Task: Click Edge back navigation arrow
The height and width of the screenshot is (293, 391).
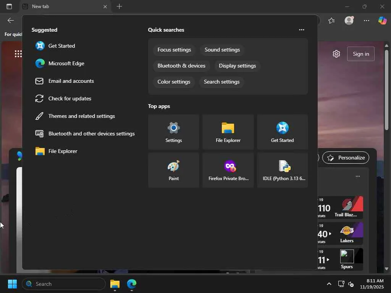Action: (11, 21)
